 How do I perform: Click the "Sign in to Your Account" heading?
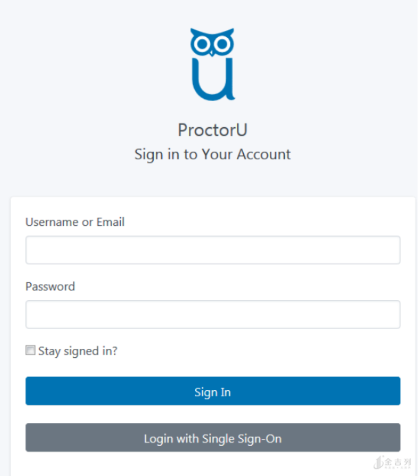point(212,154)
